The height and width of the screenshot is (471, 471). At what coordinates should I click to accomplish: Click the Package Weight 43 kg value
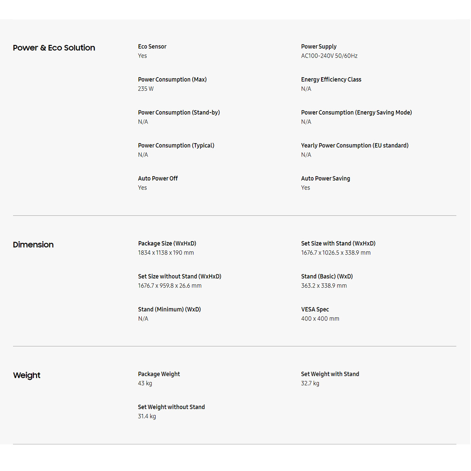(x=145, y=384)
